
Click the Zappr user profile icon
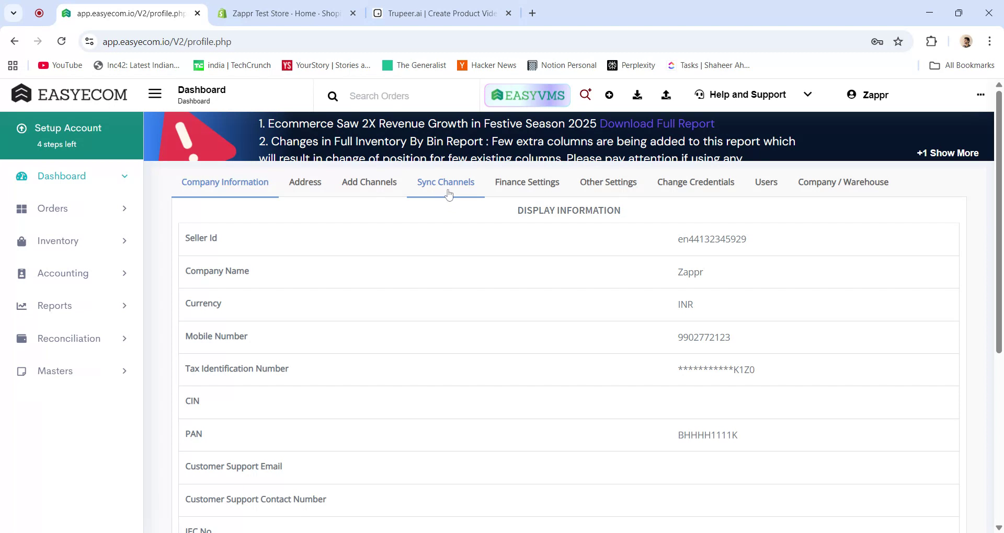point(852,95)
